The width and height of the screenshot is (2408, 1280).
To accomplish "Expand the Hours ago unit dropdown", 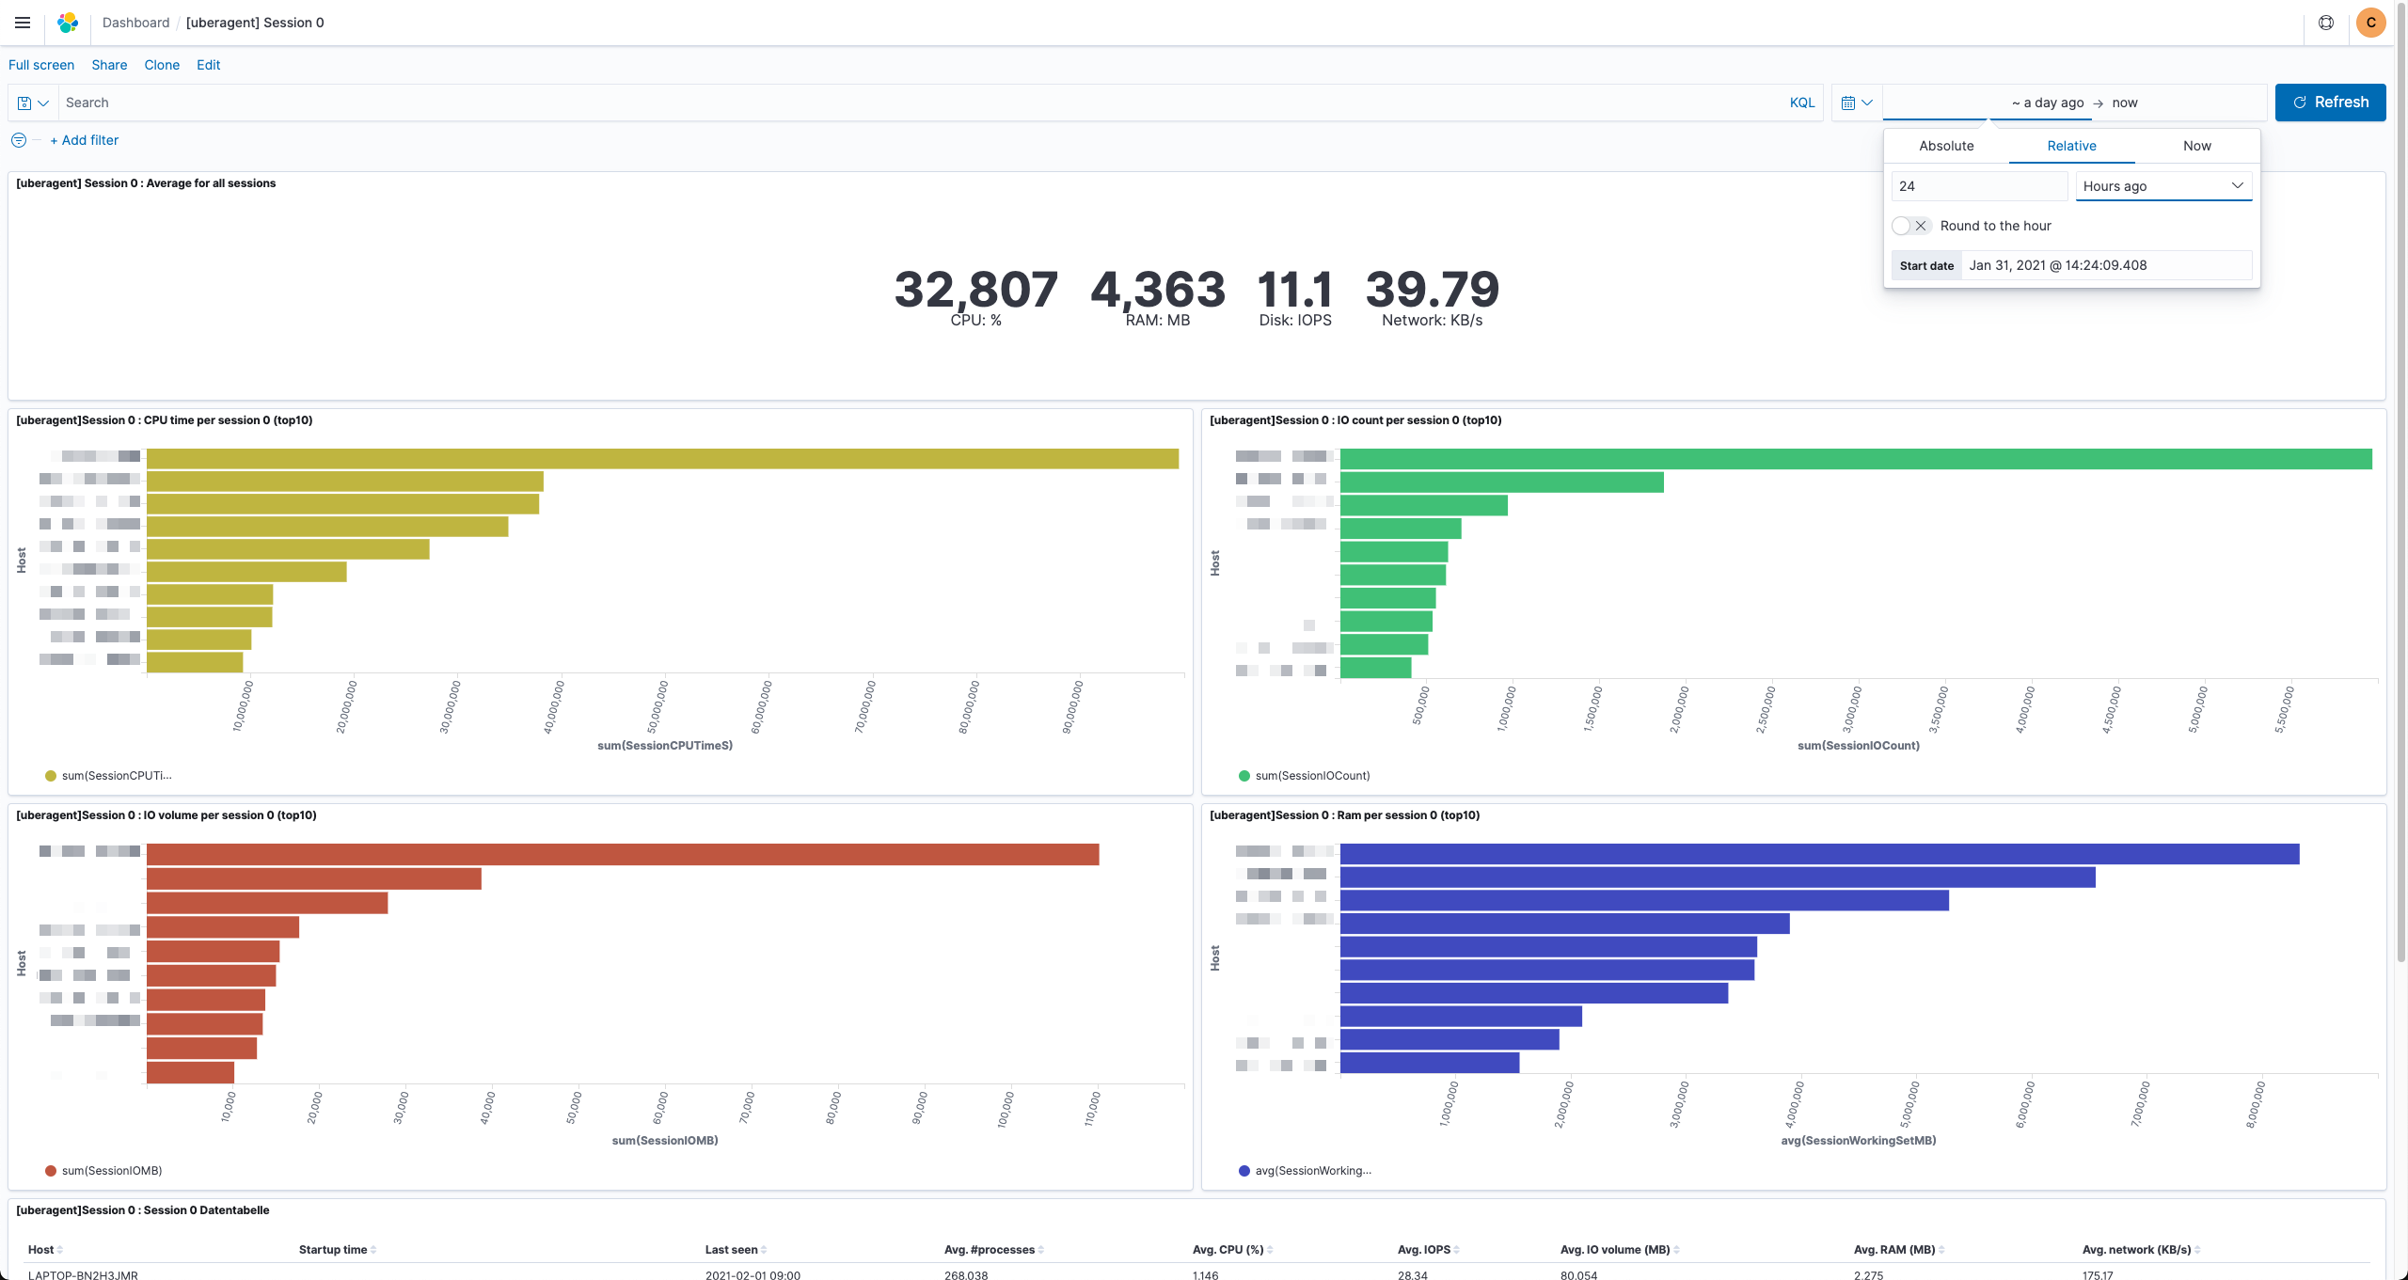I will click(x=2162, y=186).
